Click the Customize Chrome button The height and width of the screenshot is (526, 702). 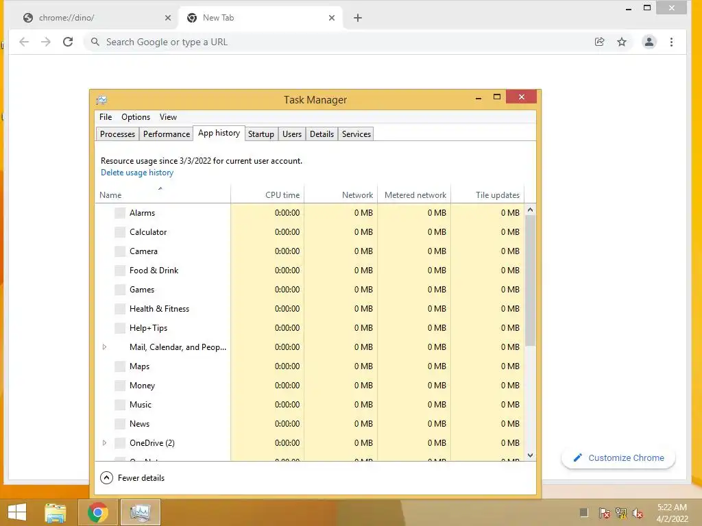tap(618, 458)
